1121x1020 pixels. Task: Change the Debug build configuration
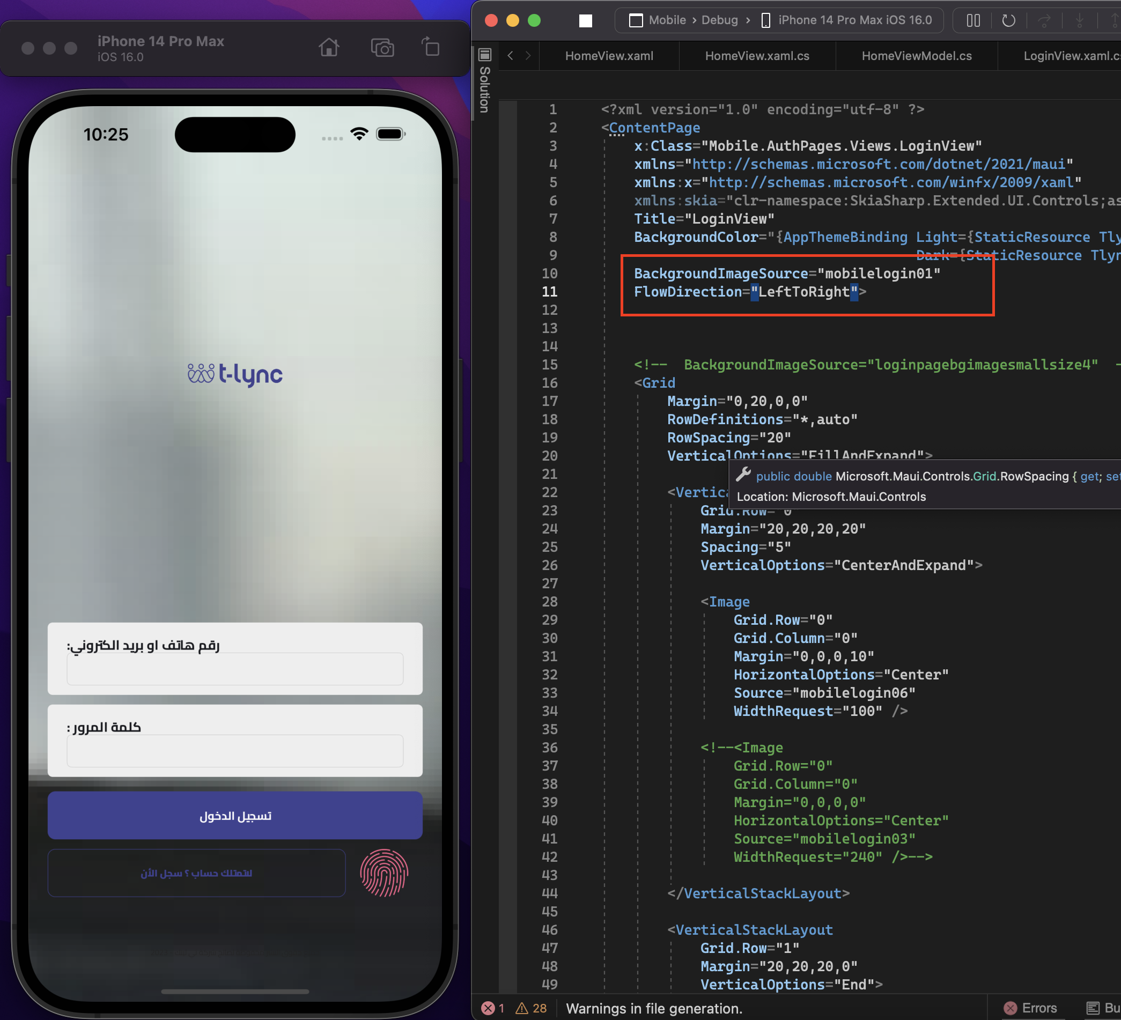(719, 20)
